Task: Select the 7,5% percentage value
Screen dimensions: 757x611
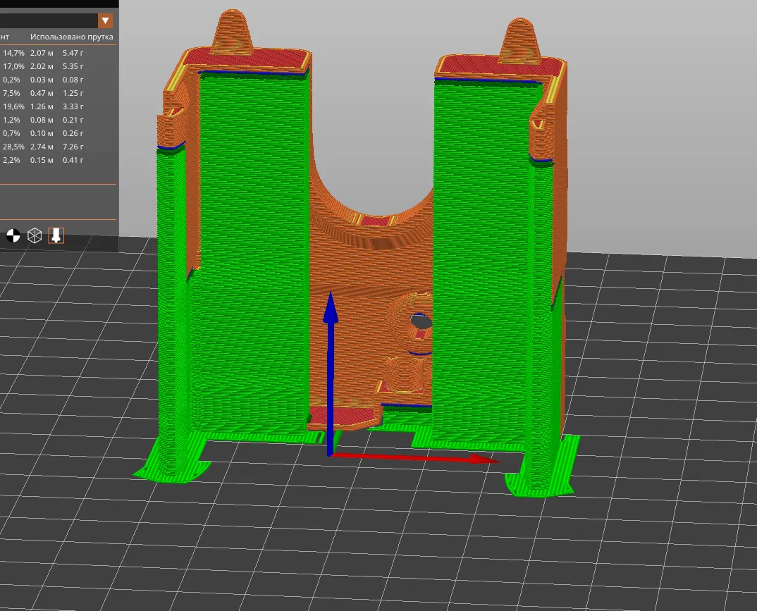Action: point(11,93)
